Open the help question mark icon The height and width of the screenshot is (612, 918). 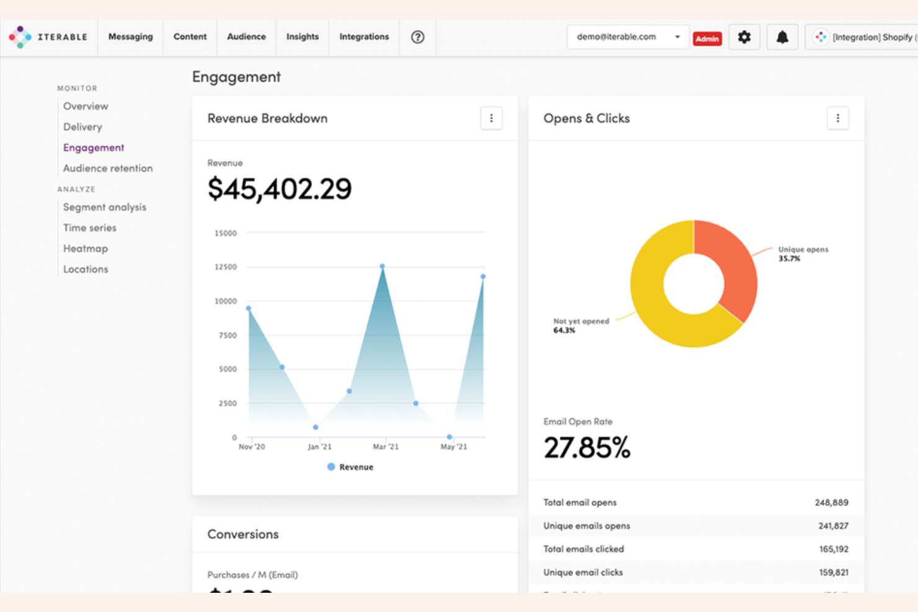417,37
